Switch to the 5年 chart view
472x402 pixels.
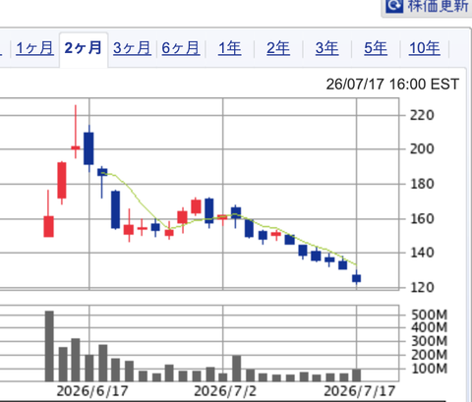376,48
